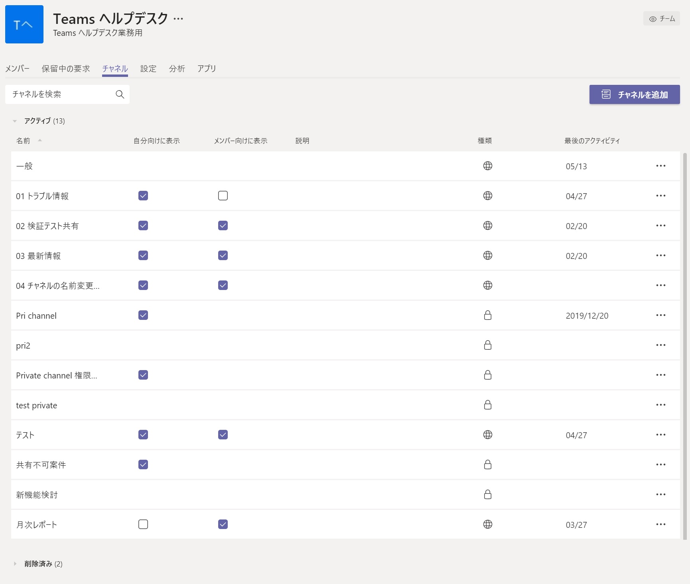This screenshot has height=584, width=690.
Task: Check show-for-me on 月次レポート
Action: [143, 524]
